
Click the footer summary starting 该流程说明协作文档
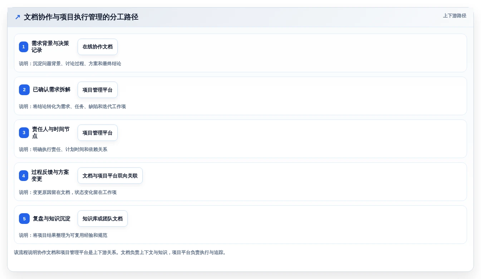pyautogui.click(x=120, y=253)
